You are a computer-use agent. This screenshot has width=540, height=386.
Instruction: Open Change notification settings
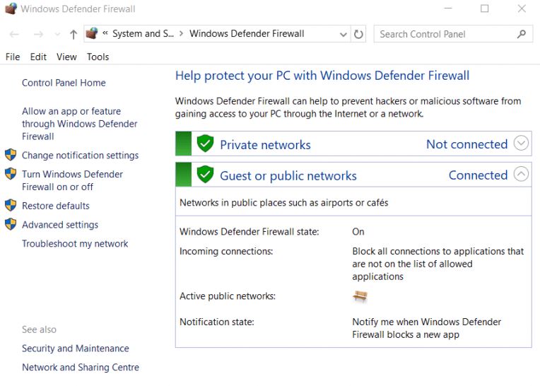click(x=80, y=156)
